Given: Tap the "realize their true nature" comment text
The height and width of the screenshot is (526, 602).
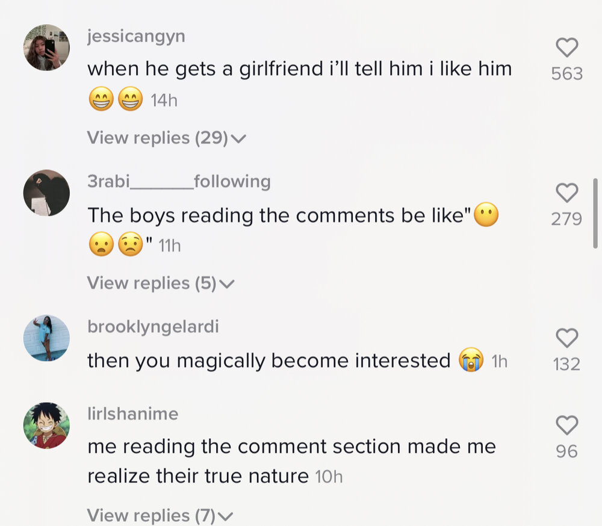Looking at the screenshot, I should click(x=198, y=476).
